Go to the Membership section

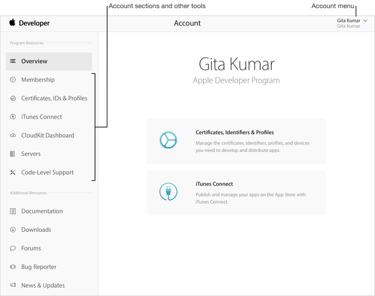click(x=37, y=80)
